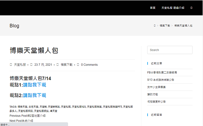This screenshot has width=203, height=126.
Task: Open the 天堂M tag
Action: [x=43, y=107]
